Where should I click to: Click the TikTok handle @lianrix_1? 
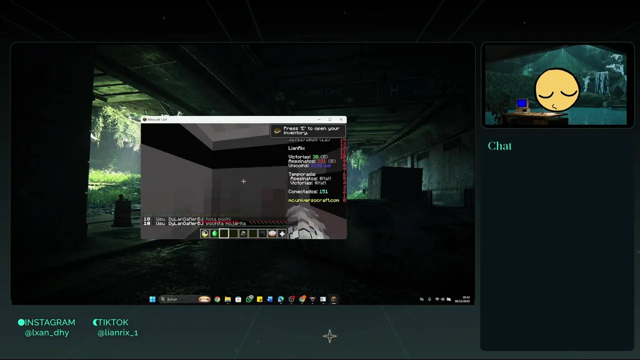click(x=117, y=333)
